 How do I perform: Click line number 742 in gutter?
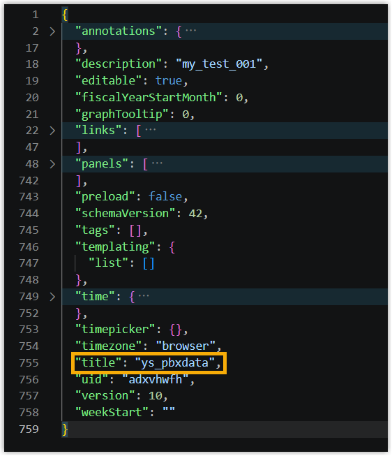pos(29,181)
